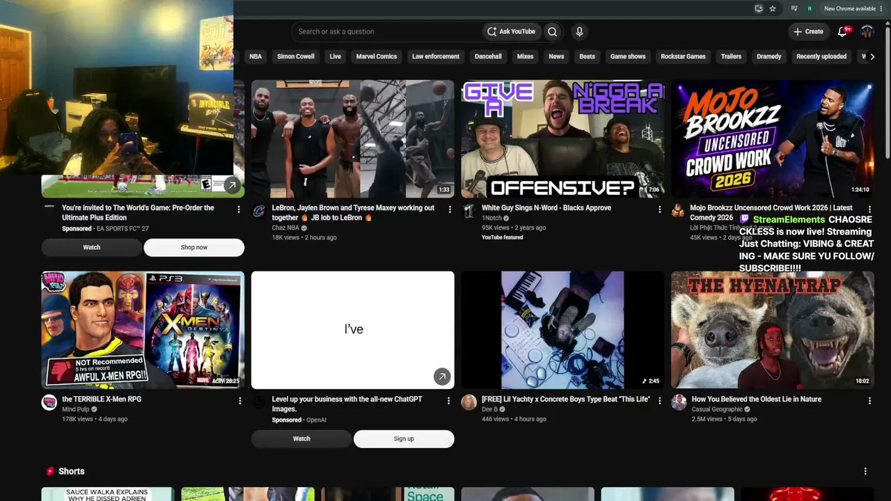
Task: Select the Beats chip
Action: pos(588,56)
